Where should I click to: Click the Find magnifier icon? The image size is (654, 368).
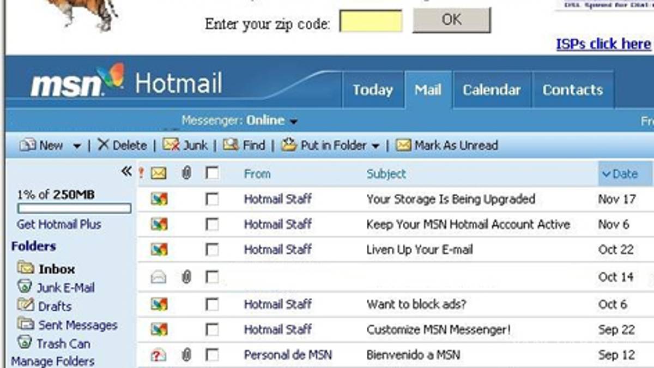click(x=231, y=144)
